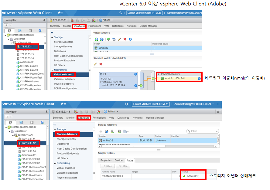Select the vSwitch0 row in switches table
The image size is (270, 190).
pos(148,48)
